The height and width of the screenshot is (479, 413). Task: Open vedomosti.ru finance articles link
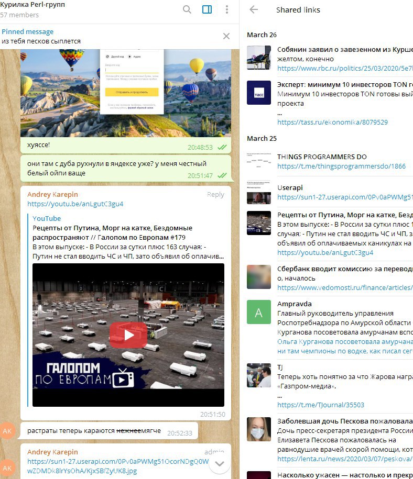pyautogui.click(x=345, y=288)
